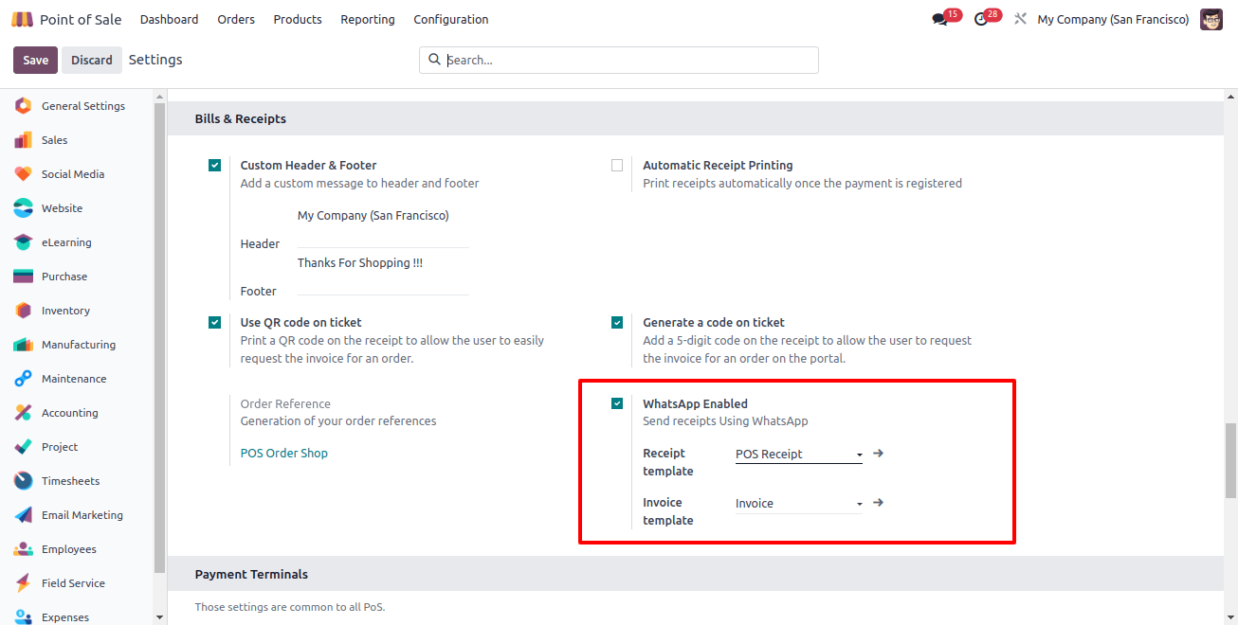Image resolution: width=1238 pixels, height=625 pixels.
Task: Select the Purchase sidebar icon
Action: [24, 277]
